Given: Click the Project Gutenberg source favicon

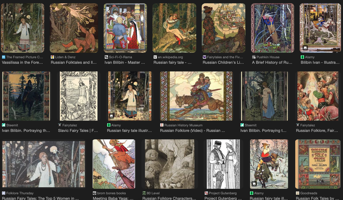Looking at the screenshot, I should click(x=206, y=193).
